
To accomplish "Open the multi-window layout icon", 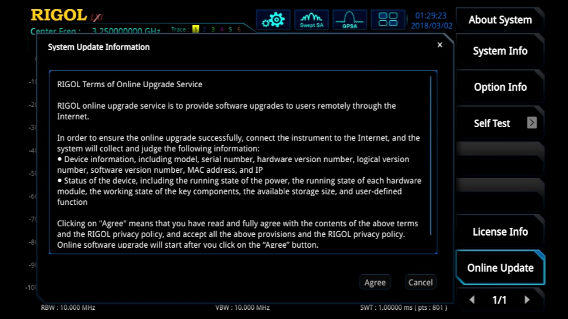I will [388, 20].
